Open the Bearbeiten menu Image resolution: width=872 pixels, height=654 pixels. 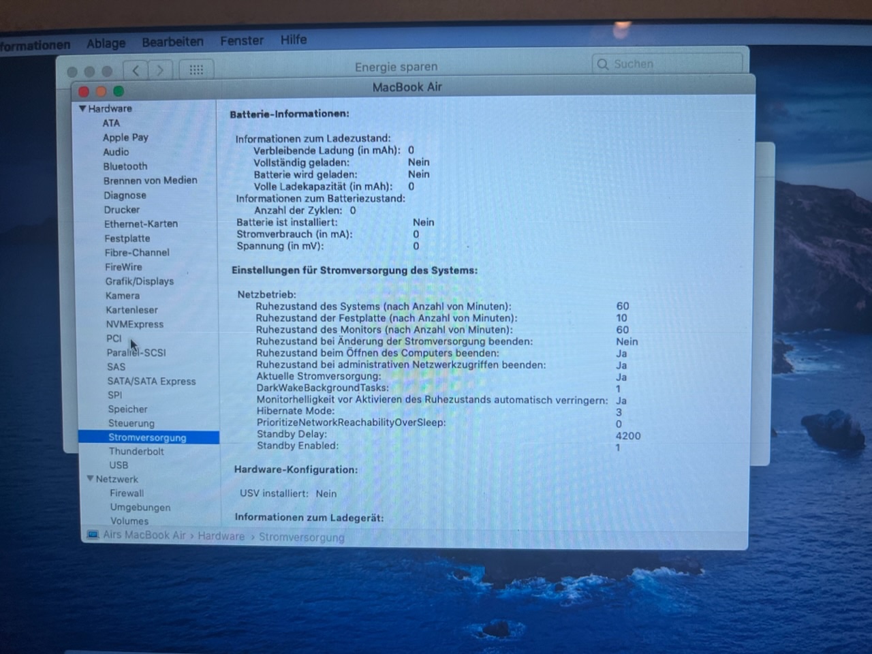172,42
